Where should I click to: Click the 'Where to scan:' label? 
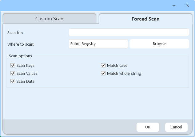(21, 44)
